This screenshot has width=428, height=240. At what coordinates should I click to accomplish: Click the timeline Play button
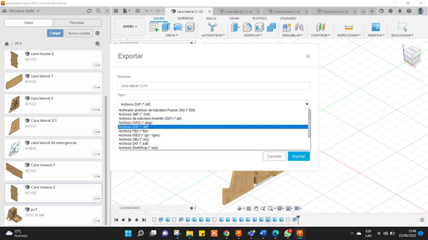pos(130,220)
